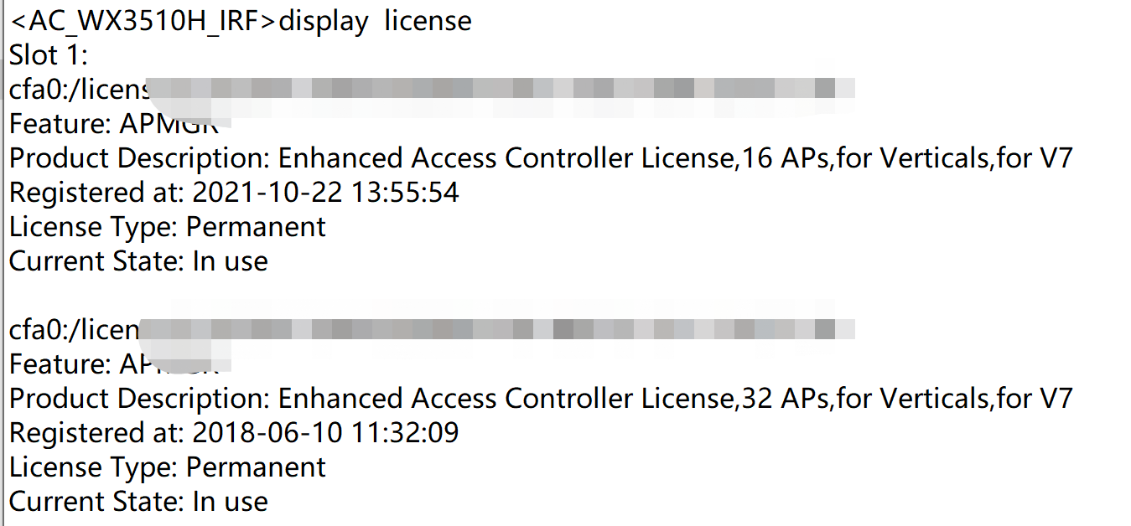Click the first blurred cfa0 license path
The height and width of the screenshot is (526, 1131).
432,90
